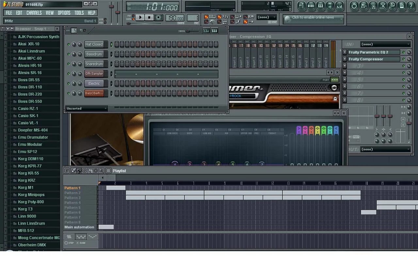Pick the slice tool in Playlist toolbar
The height and width of the screenshot is (261, 418).
(x=90, y=171)
